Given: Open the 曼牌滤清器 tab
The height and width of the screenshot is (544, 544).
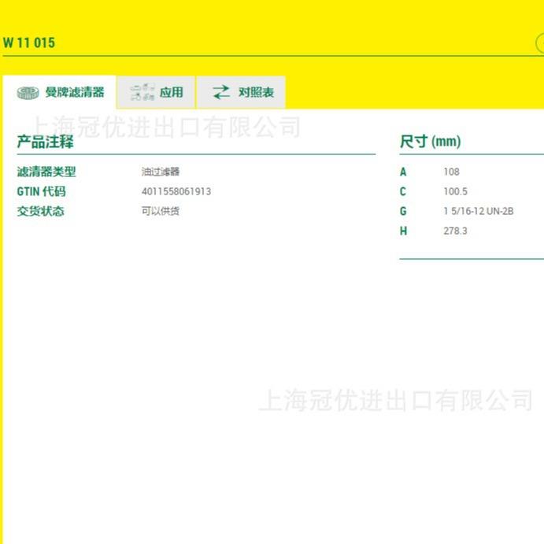Looking at the screenshot, I should click(x=59, y=92).
